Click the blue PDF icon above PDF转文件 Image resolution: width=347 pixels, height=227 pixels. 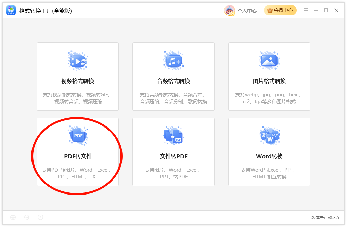tap(78, 135)
